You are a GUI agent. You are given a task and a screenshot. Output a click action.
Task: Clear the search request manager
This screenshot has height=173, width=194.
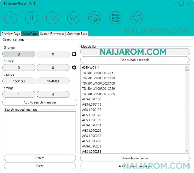(40, 166)
